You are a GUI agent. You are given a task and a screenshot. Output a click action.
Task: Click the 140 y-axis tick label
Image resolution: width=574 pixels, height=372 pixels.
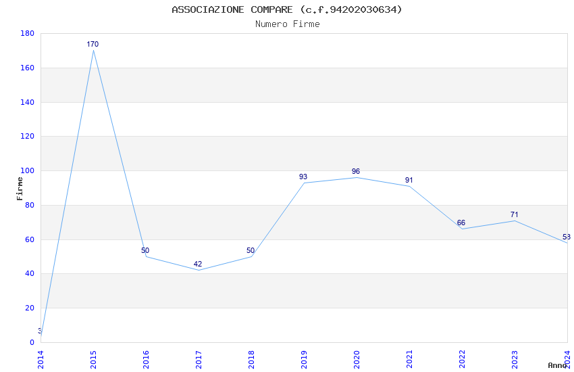pyautogui.click(x=28, y=102)
